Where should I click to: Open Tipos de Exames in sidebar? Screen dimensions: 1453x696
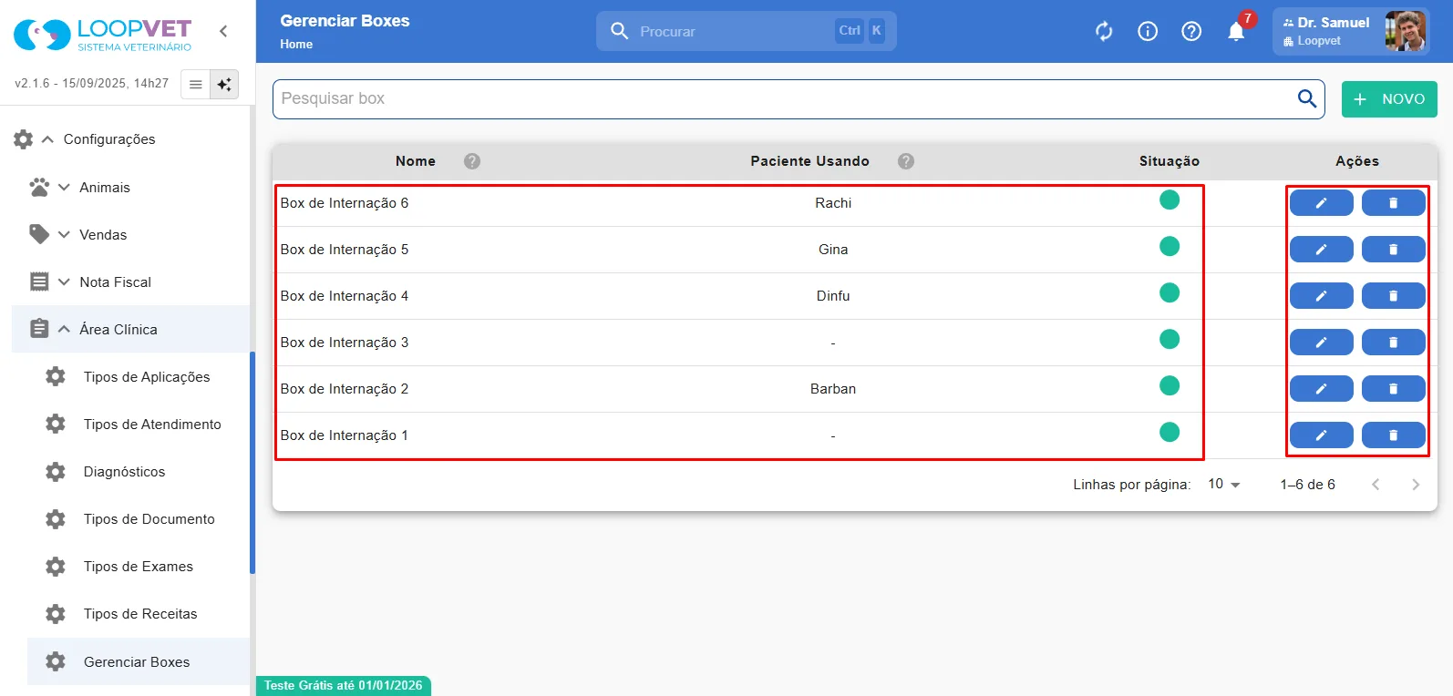pos(139,567)
